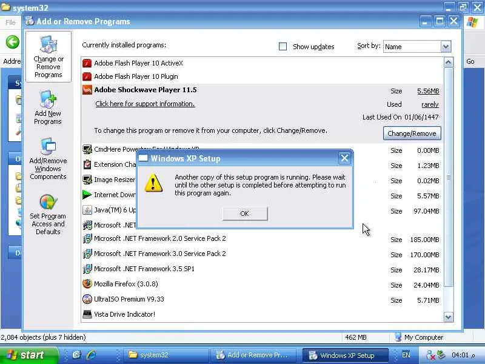Click Adobe Flash Player 10 ActiveX icon

[x=87, y=63]
